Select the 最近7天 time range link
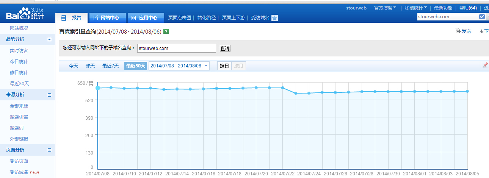This screenshot has width=489, height=178. click(x=110, y=66)
